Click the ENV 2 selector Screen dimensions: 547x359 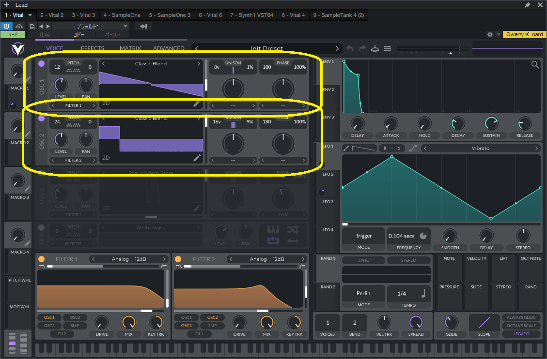point(328,90)
